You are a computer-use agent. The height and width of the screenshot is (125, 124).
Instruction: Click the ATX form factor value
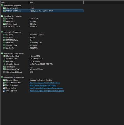31,67
